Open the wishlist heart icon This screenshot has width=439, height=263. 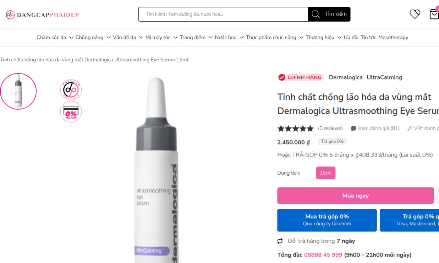415,14
